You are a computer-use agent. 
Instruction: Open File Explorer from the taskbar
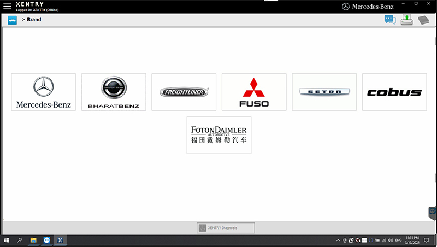(33, 240)
